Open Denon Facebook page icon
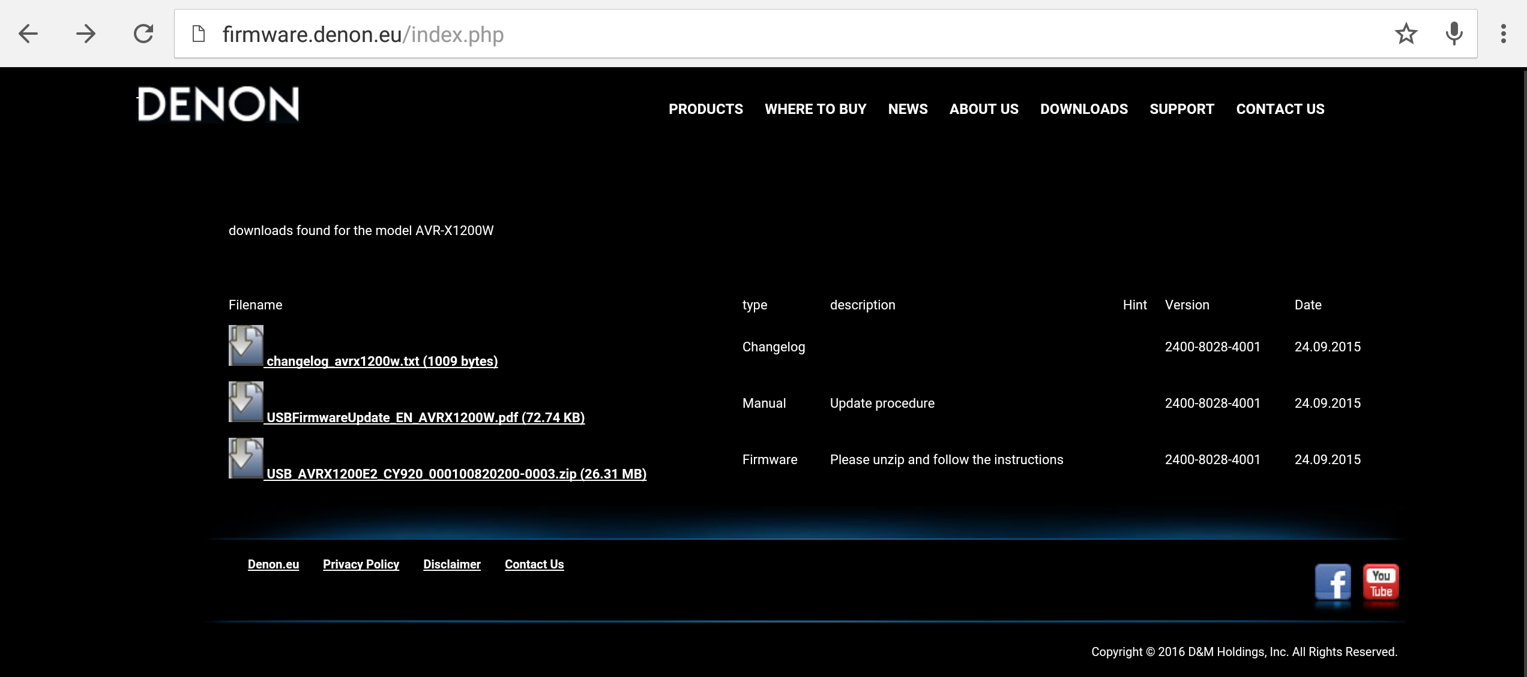 (1333, 582)
